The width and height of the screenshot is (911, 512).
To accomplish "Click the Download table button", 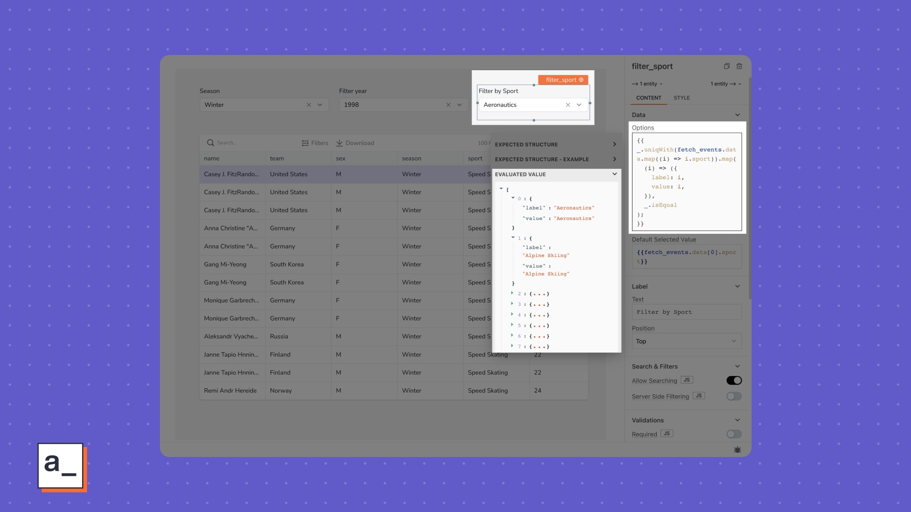I will [x=355, y=143].
